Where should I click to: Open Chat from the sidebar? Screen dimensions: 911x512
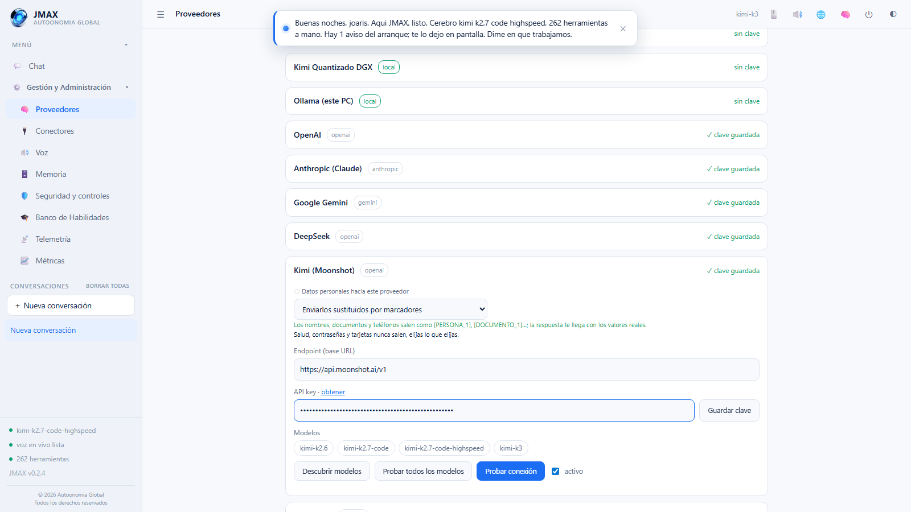click(71, 66)
